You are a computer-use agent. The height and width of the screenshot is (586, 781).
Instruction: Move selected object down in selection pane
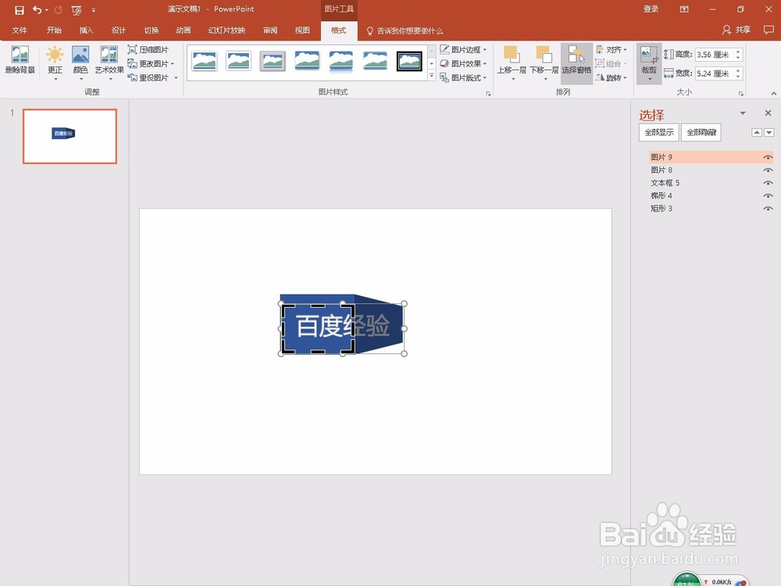pyautogui.click(x=769, y=133)
